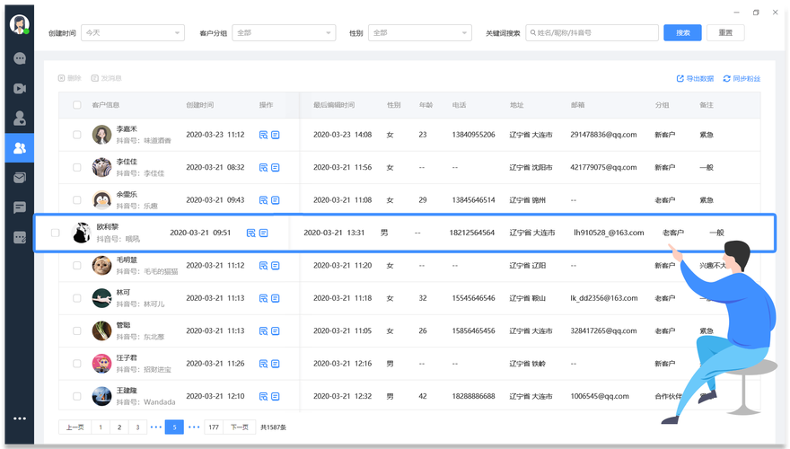Click the 同步粉丝 sync icon
The height and width of the screenshot is (449, 790).
(x=742, y=79)
